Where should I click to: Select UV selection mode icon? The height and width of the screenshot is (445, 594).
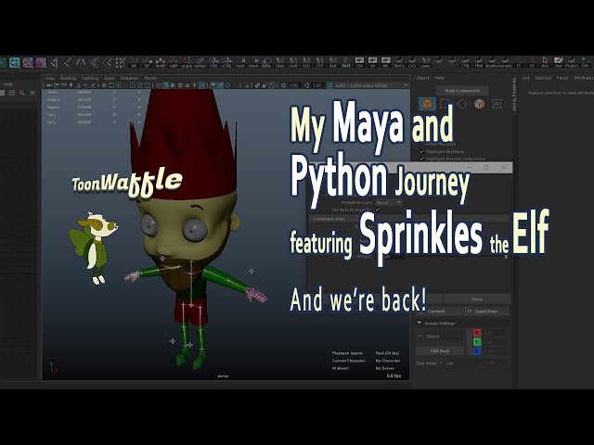[x=497, y=103]
